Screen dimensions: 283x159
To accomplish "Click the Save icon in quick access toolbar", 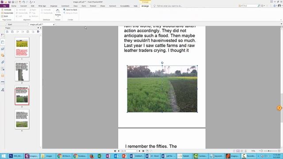I will [x=9, y=2].
